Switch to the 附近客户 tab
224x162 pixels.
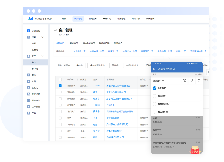[x=118, y=43]
